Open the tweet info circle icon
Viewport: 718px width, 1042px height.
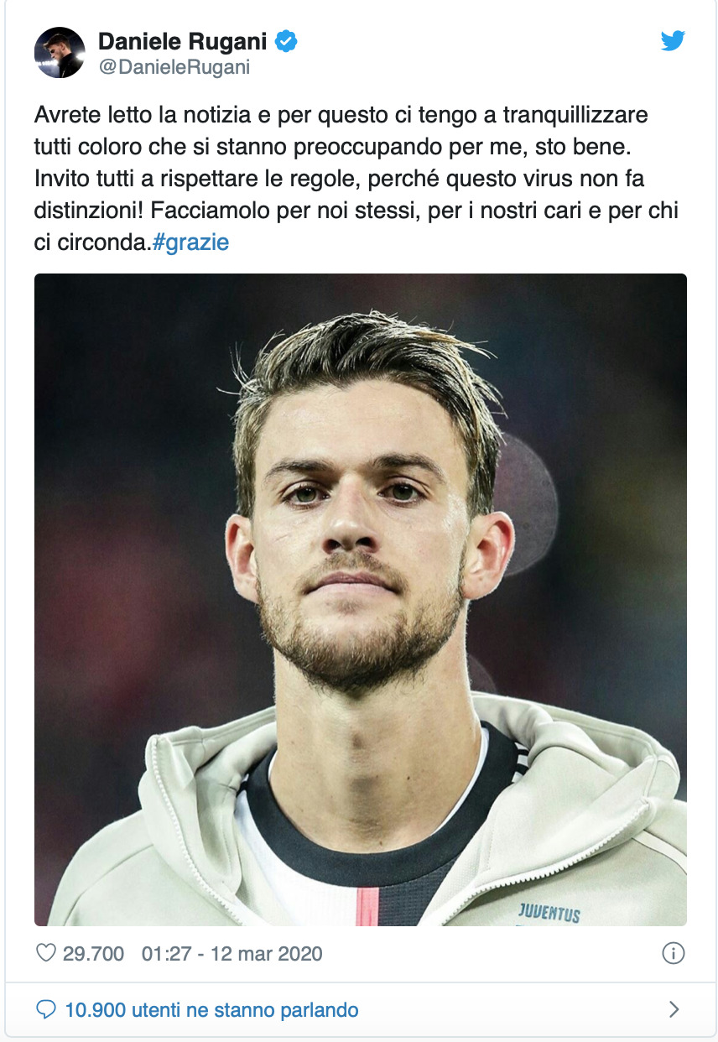point(674,954)
